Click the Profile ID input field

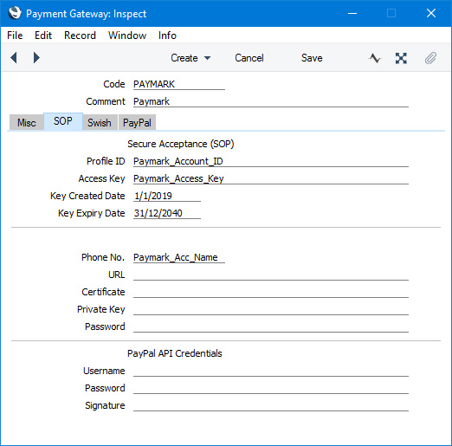271,161
